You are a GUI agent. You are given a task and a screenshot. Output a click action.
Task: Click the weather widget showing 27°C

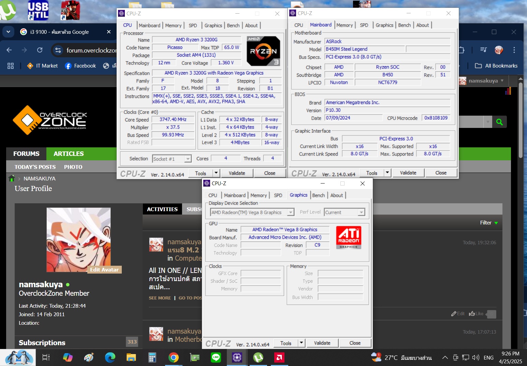(401, 357)
